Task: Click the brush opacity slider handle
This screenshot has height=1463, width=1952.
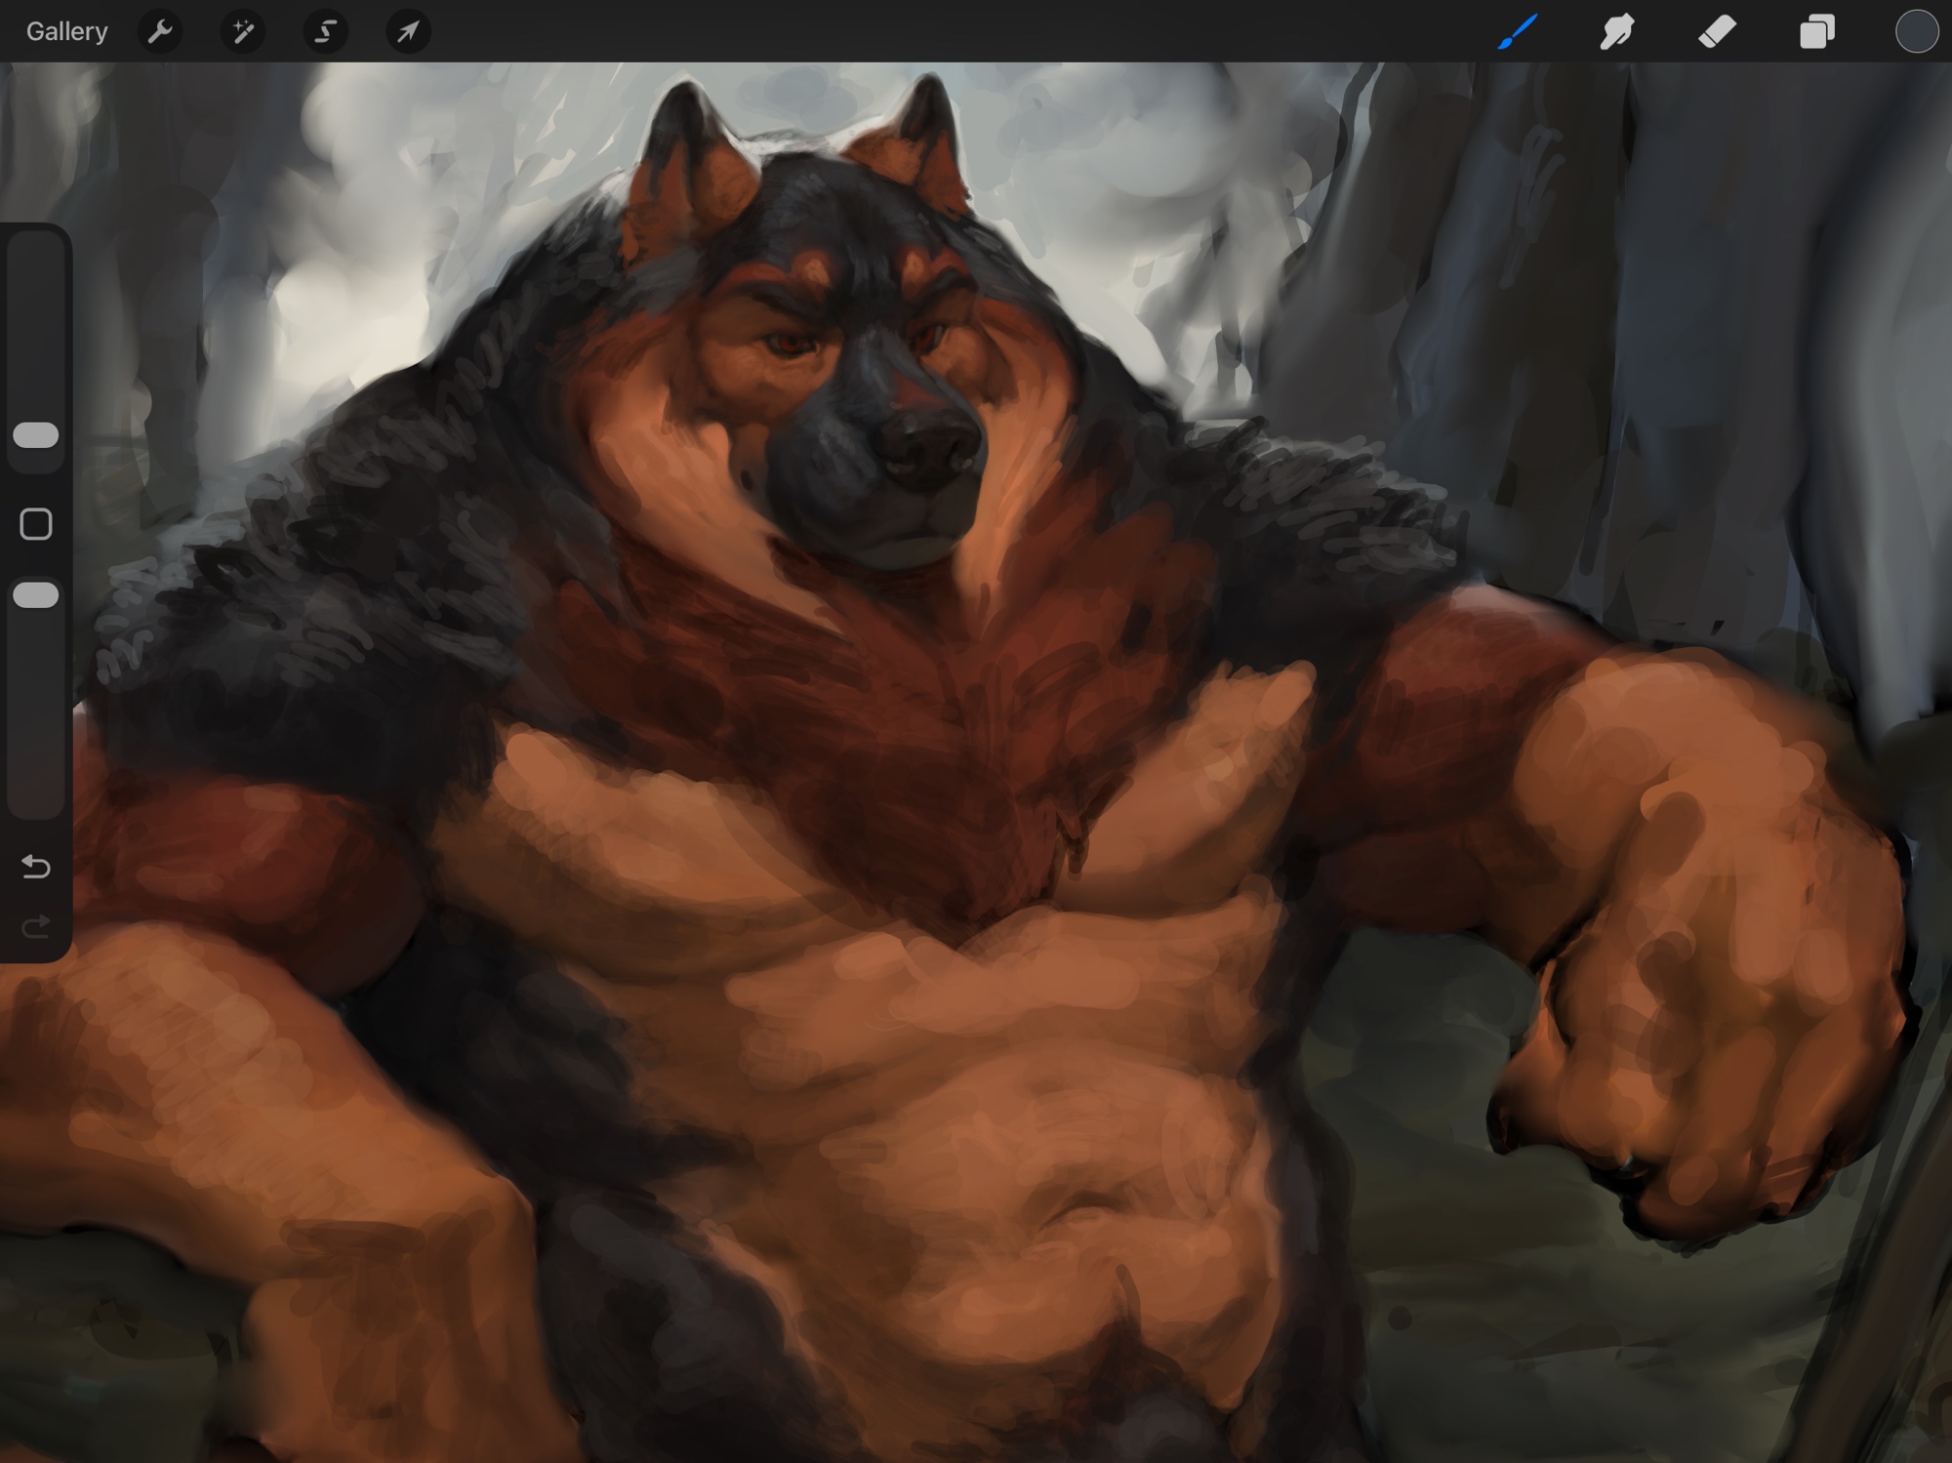Action: [36, 595]
